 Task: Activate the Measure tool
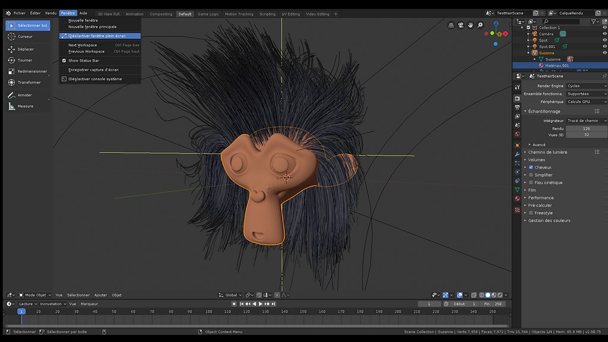point(25,106)
